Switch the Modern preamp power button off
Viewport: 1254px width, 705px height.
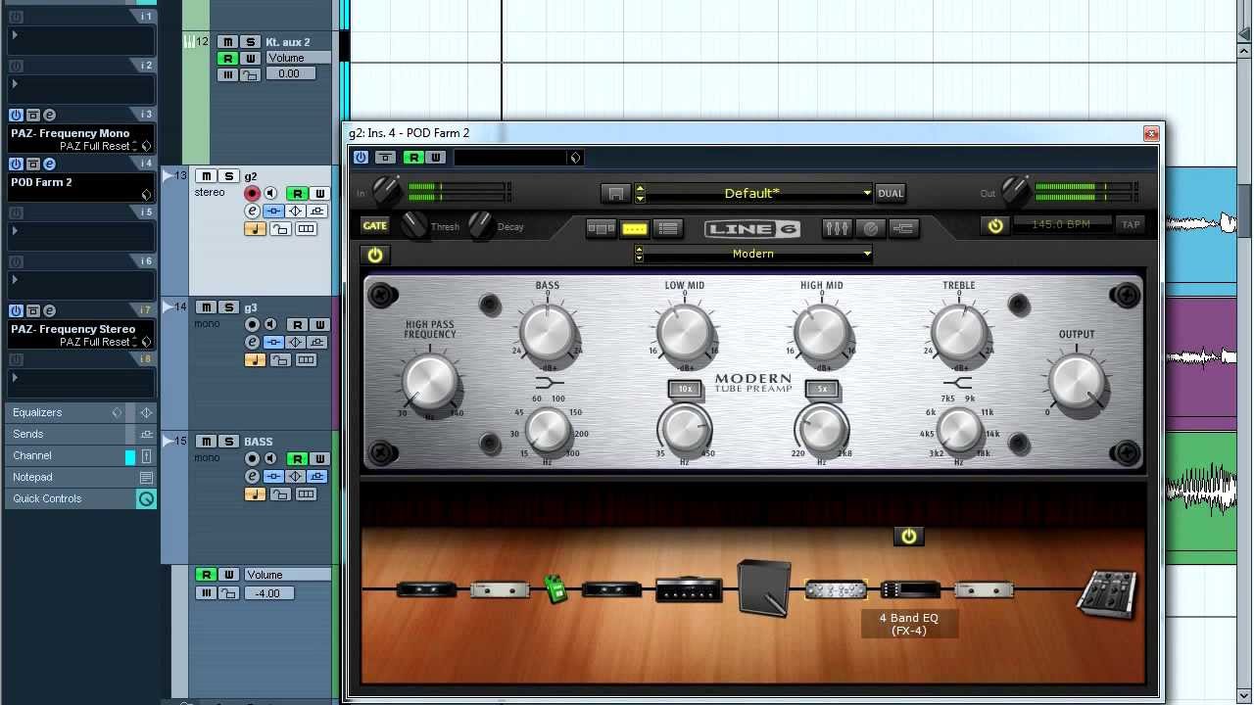pos(374,255)
